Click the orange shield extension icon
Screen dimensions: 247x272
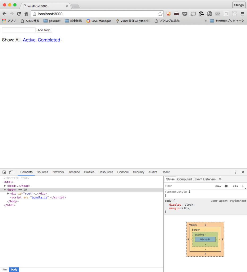(168, 14)
